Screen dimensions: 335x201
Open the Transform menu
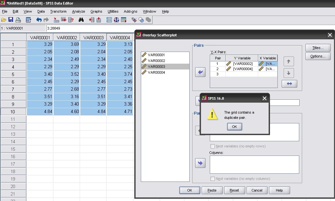tap(58, 11)
